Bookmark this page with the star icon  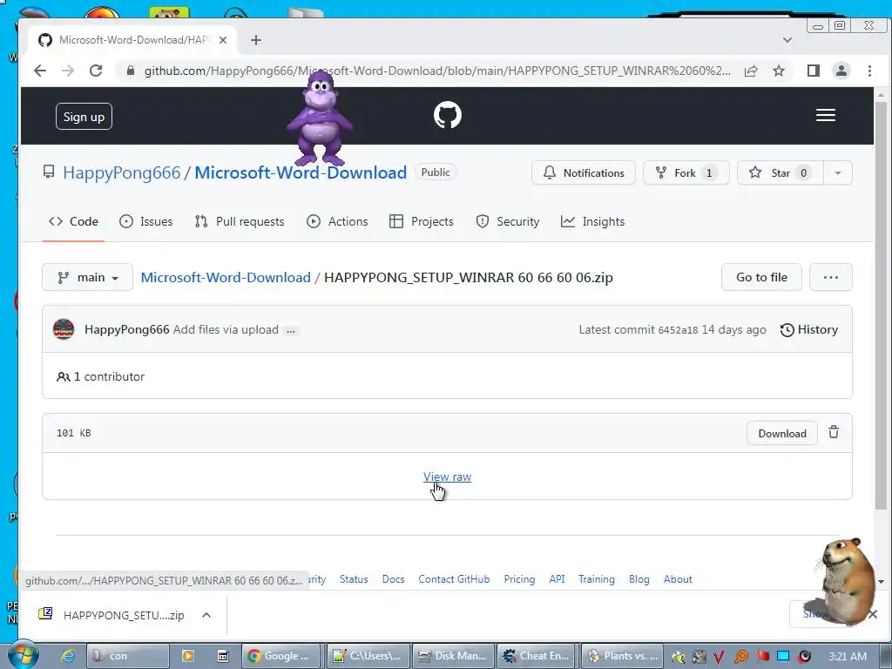779,71
